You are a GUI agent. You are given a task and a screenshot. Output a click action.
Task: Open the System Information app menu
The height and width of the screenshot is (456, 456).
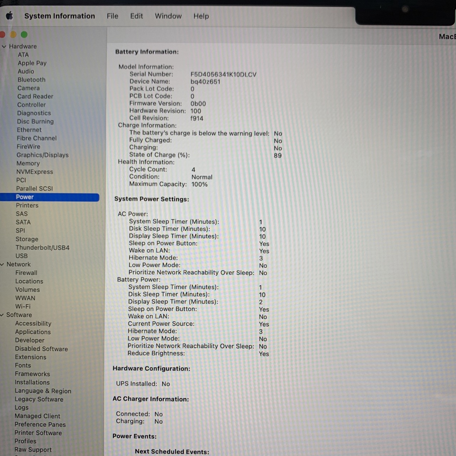coord(59,16)
